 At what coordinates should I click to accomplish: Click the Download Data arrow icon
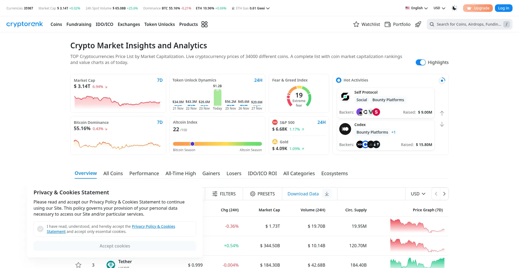click(327, 194)
